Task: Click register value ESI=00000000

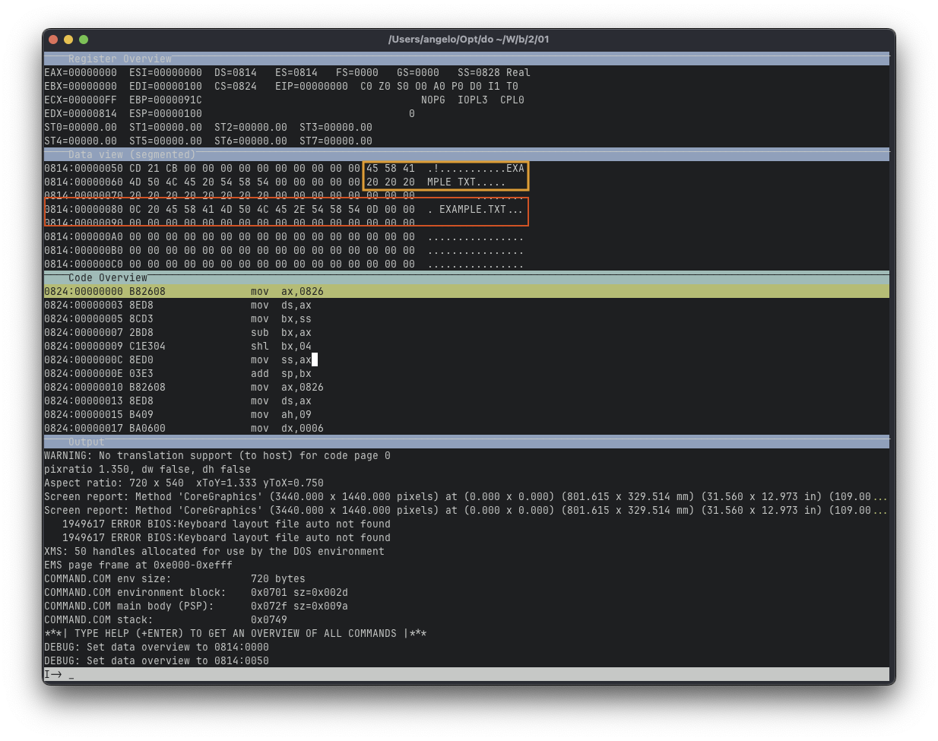Action: tap(166, 72)
